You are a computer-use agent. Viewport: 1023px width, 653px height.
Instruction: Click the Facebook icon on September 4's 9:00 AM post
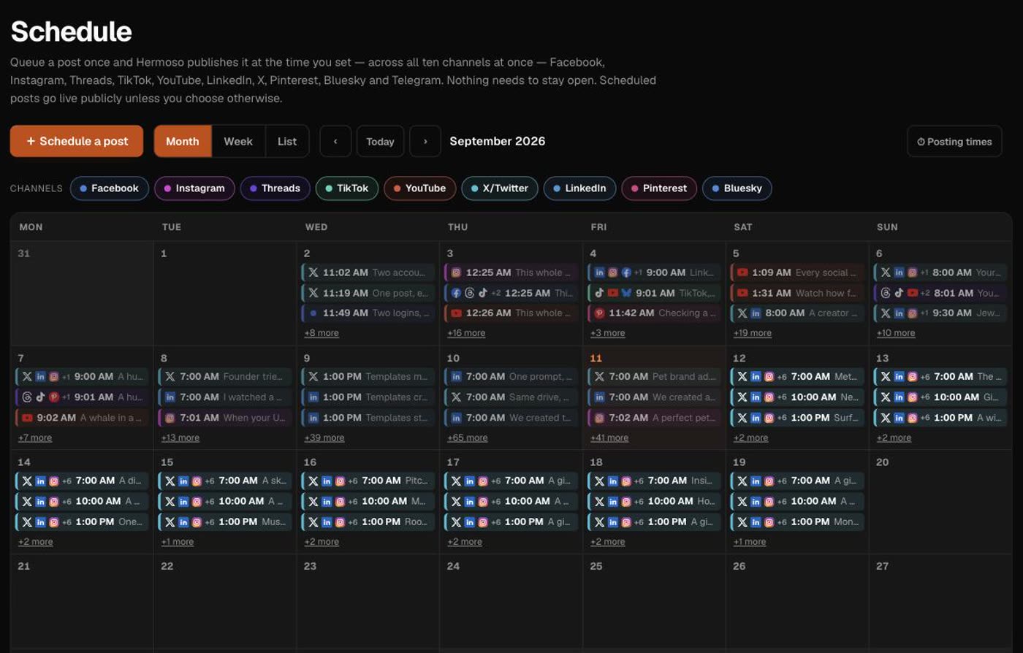pos(626,272)
